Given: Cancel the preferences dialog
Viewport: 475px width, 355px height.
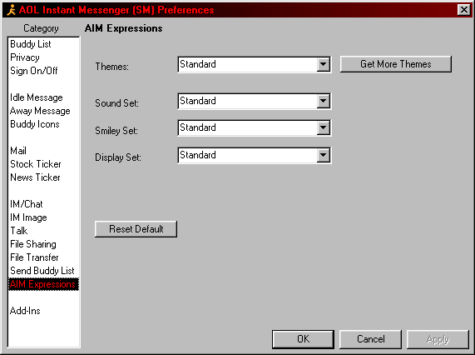Looking at the screenshot, I should tap(370, 339).
